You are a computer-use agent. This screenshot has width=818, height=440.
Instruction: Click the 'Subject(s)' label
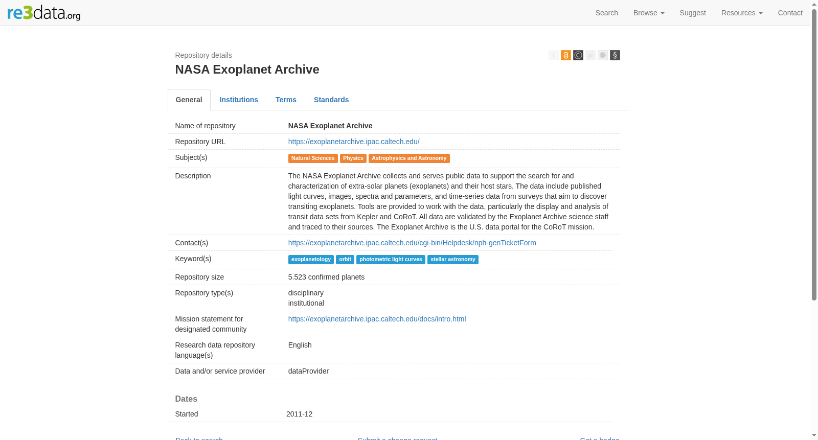tap(191, 157)
